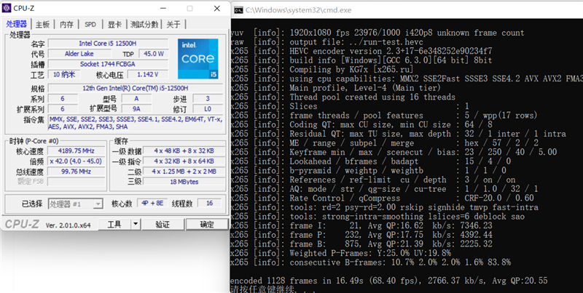The width and height of the screenshot is (583, 293).
Task: Open the 关于 tab
Action: pos(173,25)
